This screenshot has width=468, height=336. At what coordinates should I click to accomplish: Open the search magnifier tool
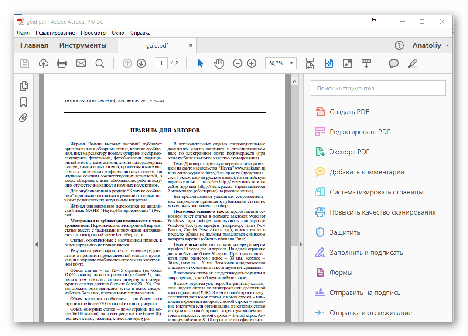pyautogui.click(x=99, y=63)
